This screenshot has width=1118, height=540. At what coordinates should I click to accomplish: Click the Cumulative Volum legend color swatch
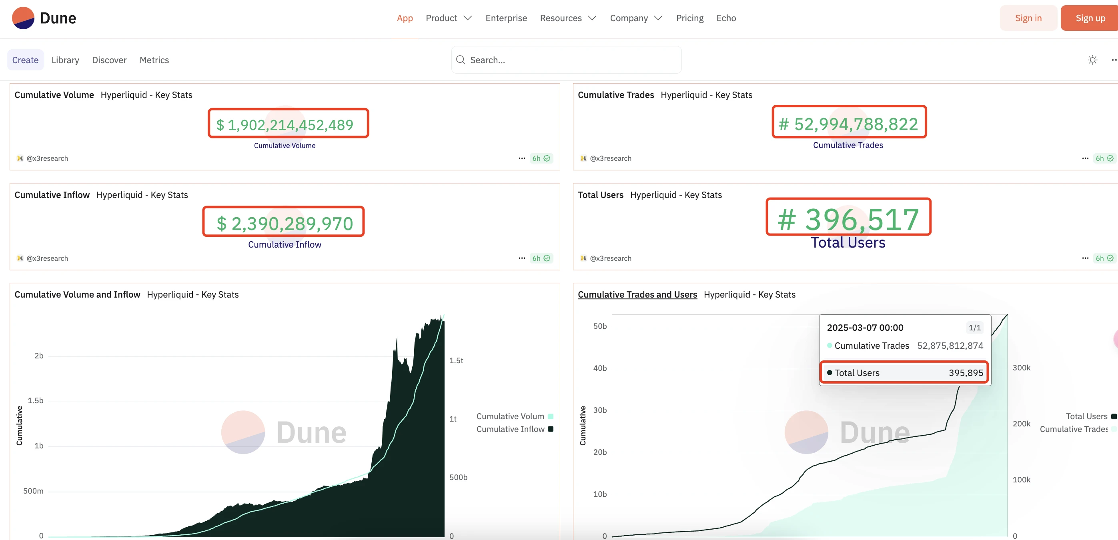pos(550,416)
